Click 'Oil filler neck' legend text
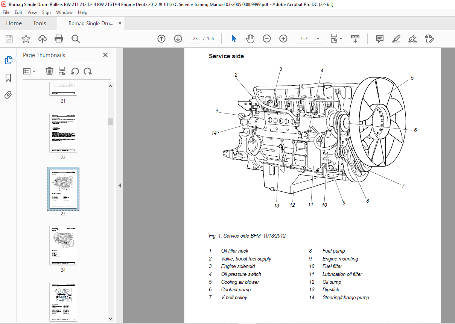455x324 pixels. 235,251
